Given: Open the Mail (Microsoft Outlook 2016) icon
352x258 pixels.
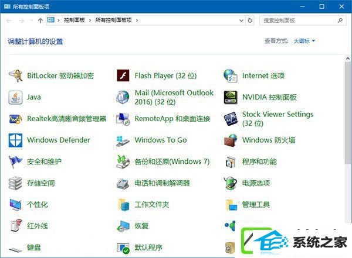Looking at the screenshot, I should 123,97.
